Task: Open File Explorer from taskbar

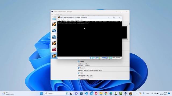Action: [101, 93]
